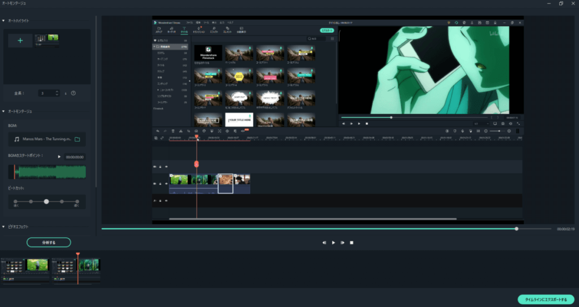
Task: Click the Manos Mars BGM file name
Action: click(47, 139)
